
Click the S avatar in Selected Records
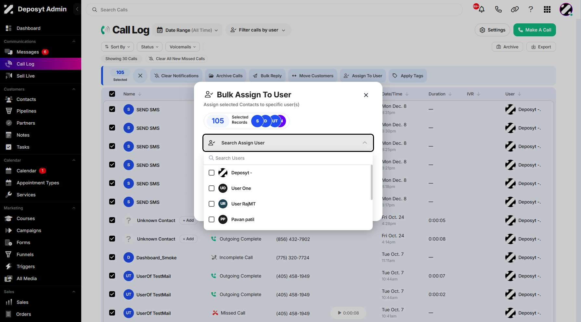pyautogui.click(x=257, y=121)
